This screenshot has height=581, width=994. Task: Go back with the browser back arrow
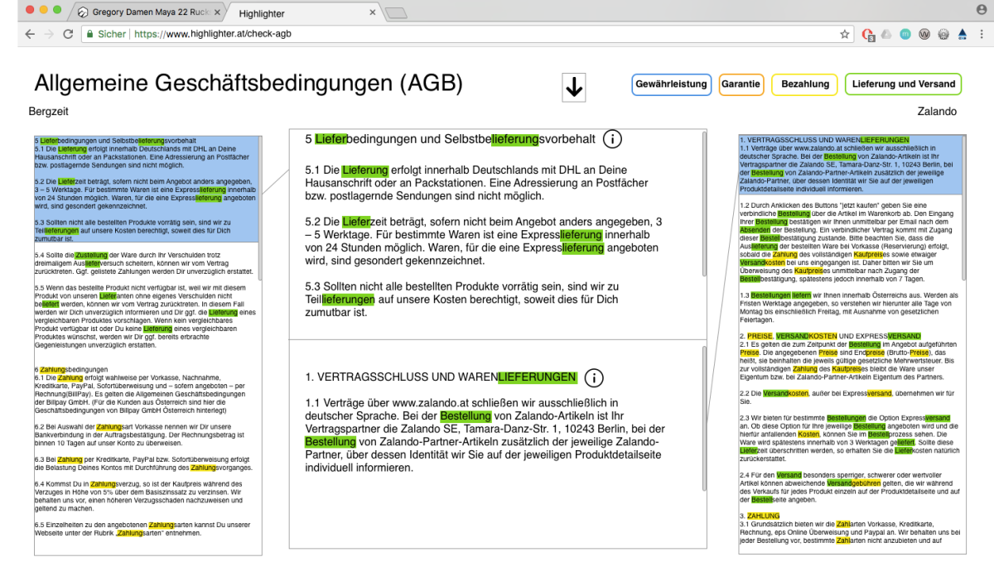coord(30,35)
